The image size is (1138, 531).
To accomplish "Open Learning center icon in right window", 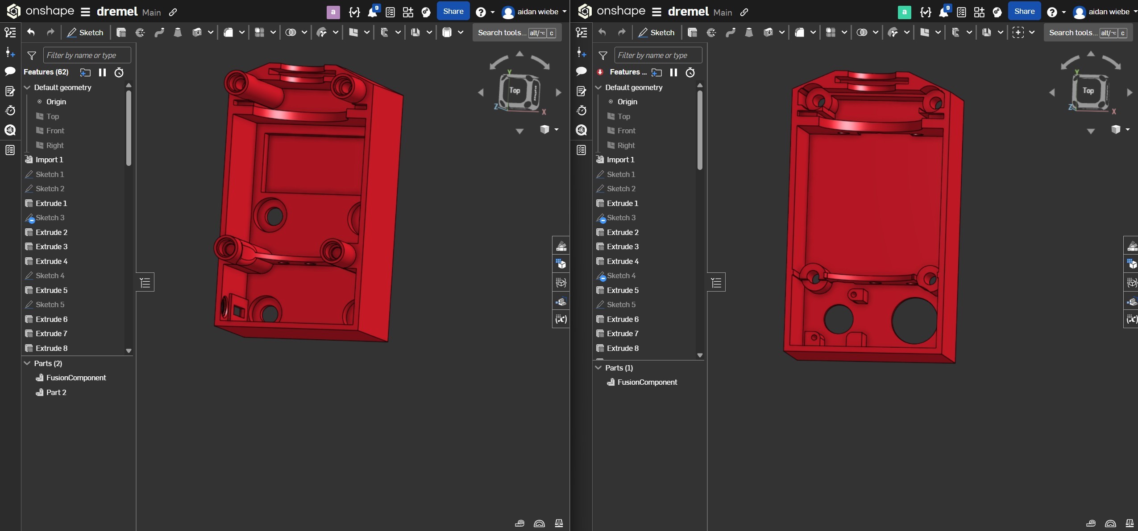I will [x=997, y=12].
